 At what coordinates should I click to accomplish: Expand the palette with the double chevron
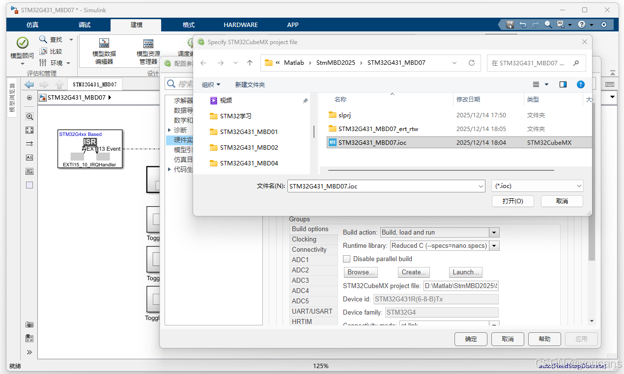(29, 352)
